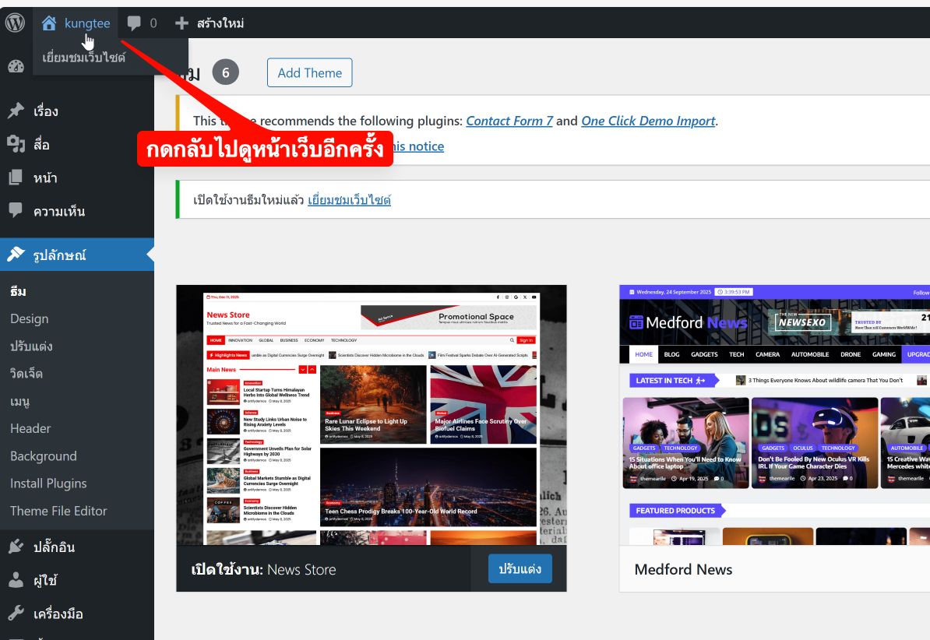Open the ความเห็น comments menu item

58,212
